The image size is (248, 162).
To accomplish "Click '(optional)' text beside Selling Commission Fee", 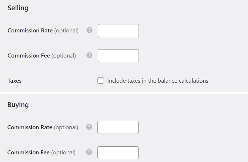I will (x=64, y=56).
